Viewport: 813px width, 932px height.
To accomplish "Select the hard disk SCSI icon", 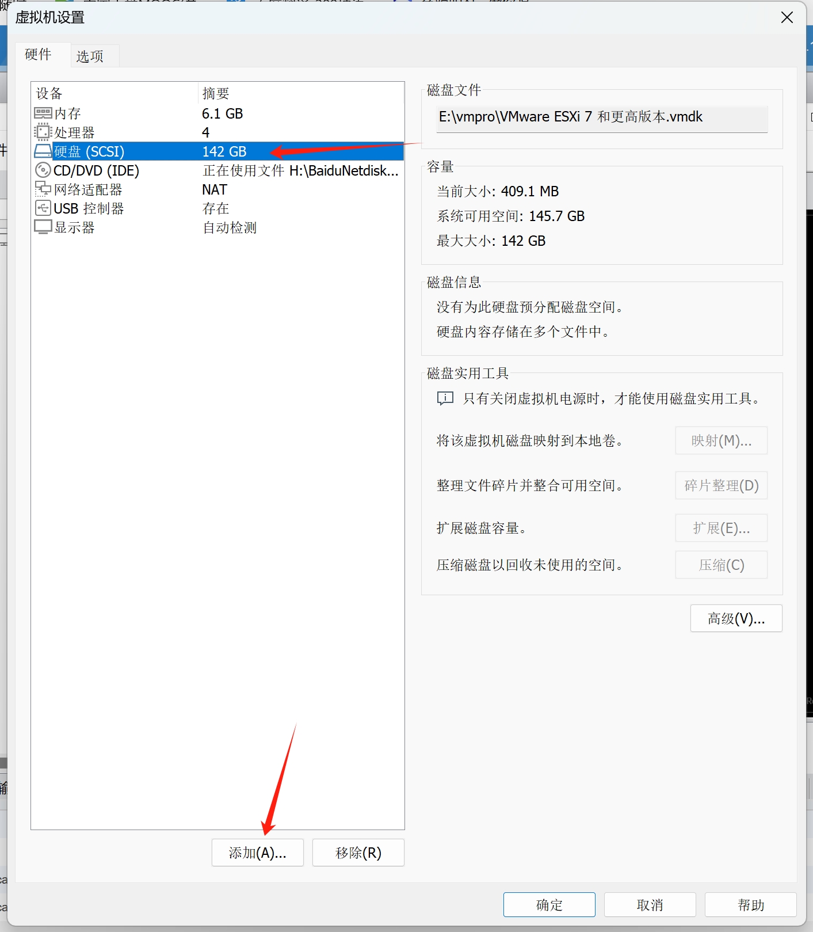I will pyautogui.click(x=43, y=151).
